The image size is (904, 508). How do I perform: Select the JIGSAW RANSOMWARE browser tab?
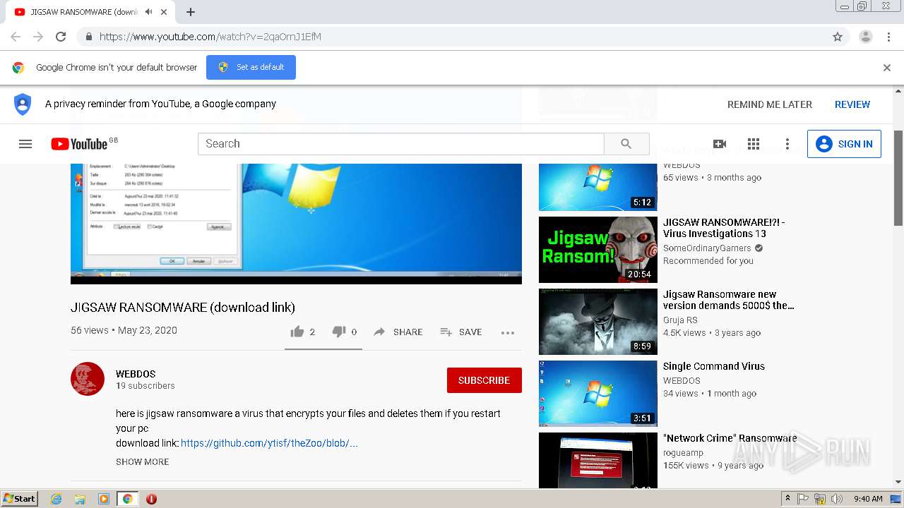point(91,12)
